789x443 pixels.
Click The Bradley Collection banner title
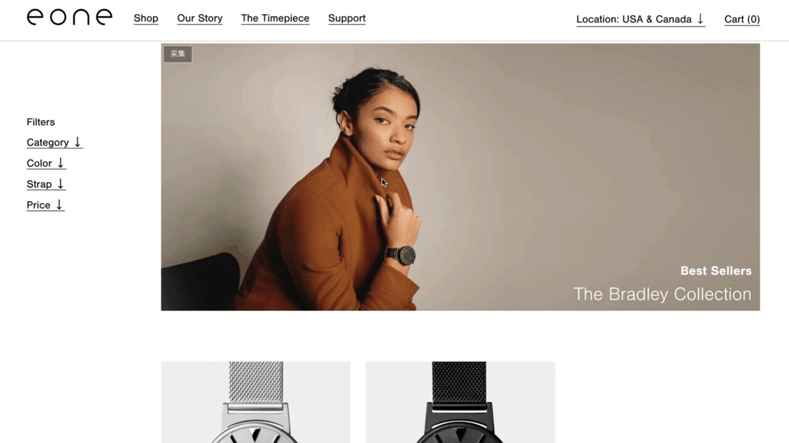coord(663,294)
